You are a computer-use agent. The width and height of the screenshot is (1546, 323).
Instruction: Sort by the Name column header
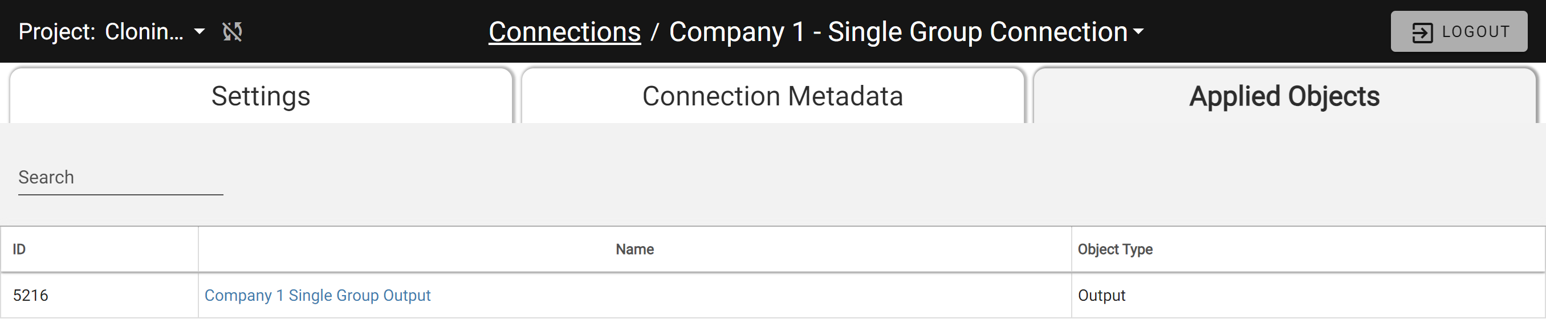click(634, 250)
